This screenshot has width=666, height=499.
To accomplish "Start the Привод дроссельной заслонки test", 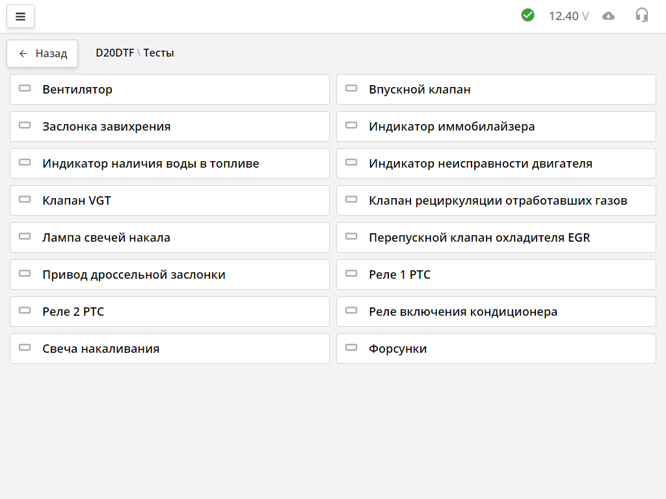I will (x=169, y=274).
